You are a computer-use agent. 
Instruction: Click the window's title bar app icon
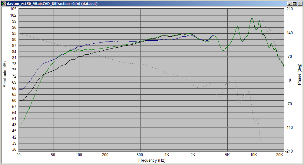4,4
